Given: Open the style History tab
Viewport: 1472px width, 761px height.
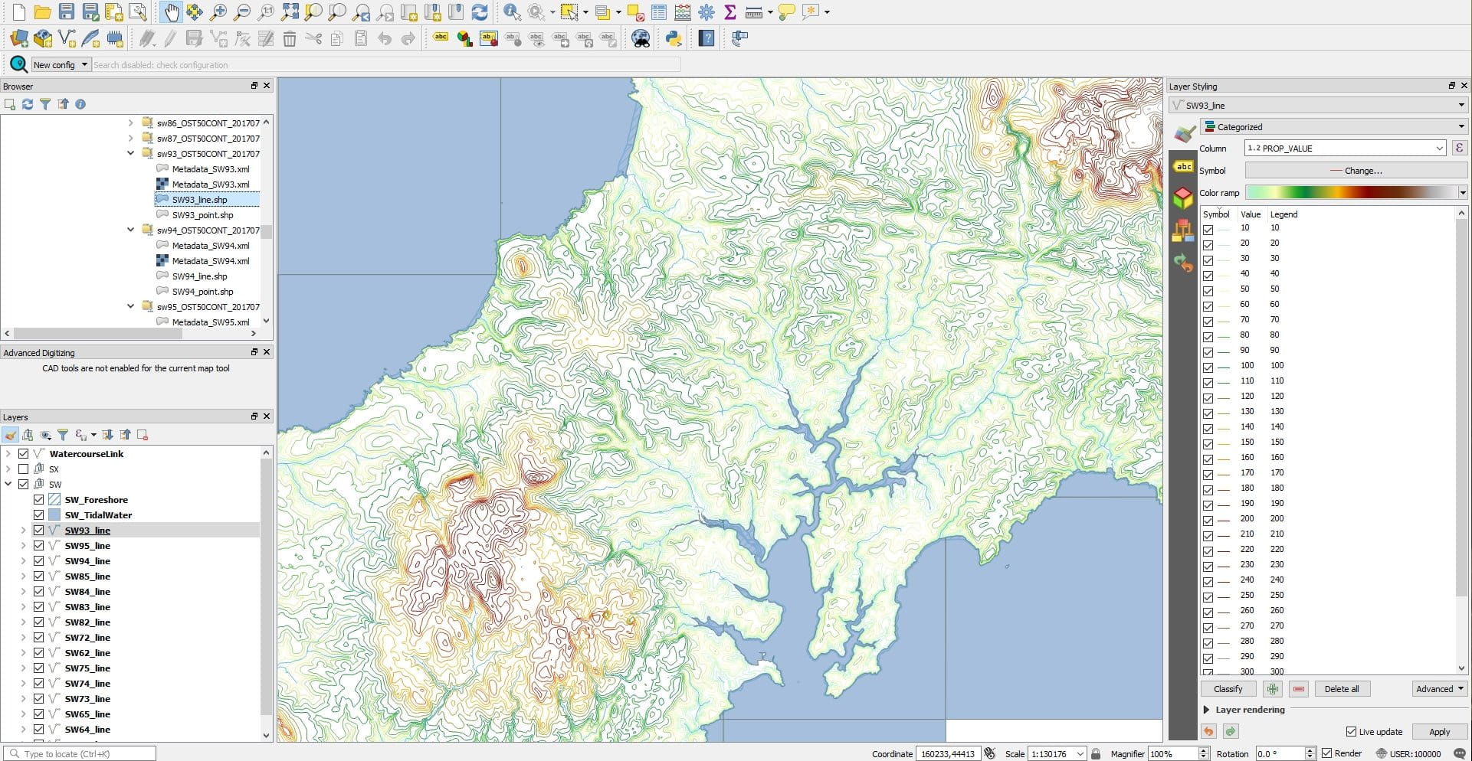Looking at the screenshot, I should (x=1184, y=263).
